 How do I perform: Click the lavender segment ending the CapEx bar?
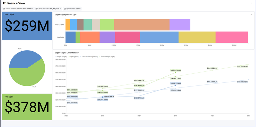coord(180,24)
